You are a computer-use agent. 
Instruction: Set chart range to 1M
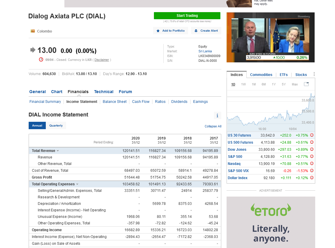pyautogui.click(x=253, y=85)
